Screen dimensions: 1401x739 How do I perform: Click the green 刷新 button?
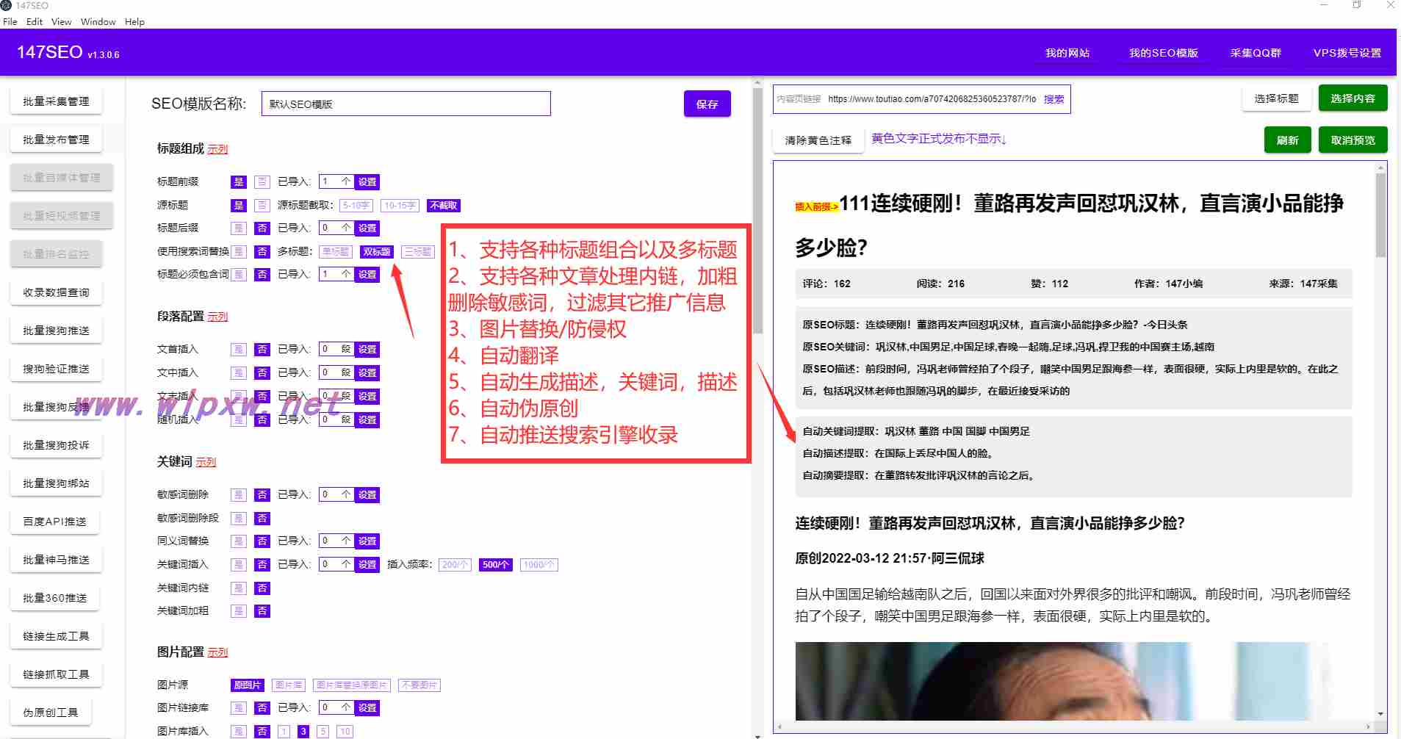pos(1287,140)
